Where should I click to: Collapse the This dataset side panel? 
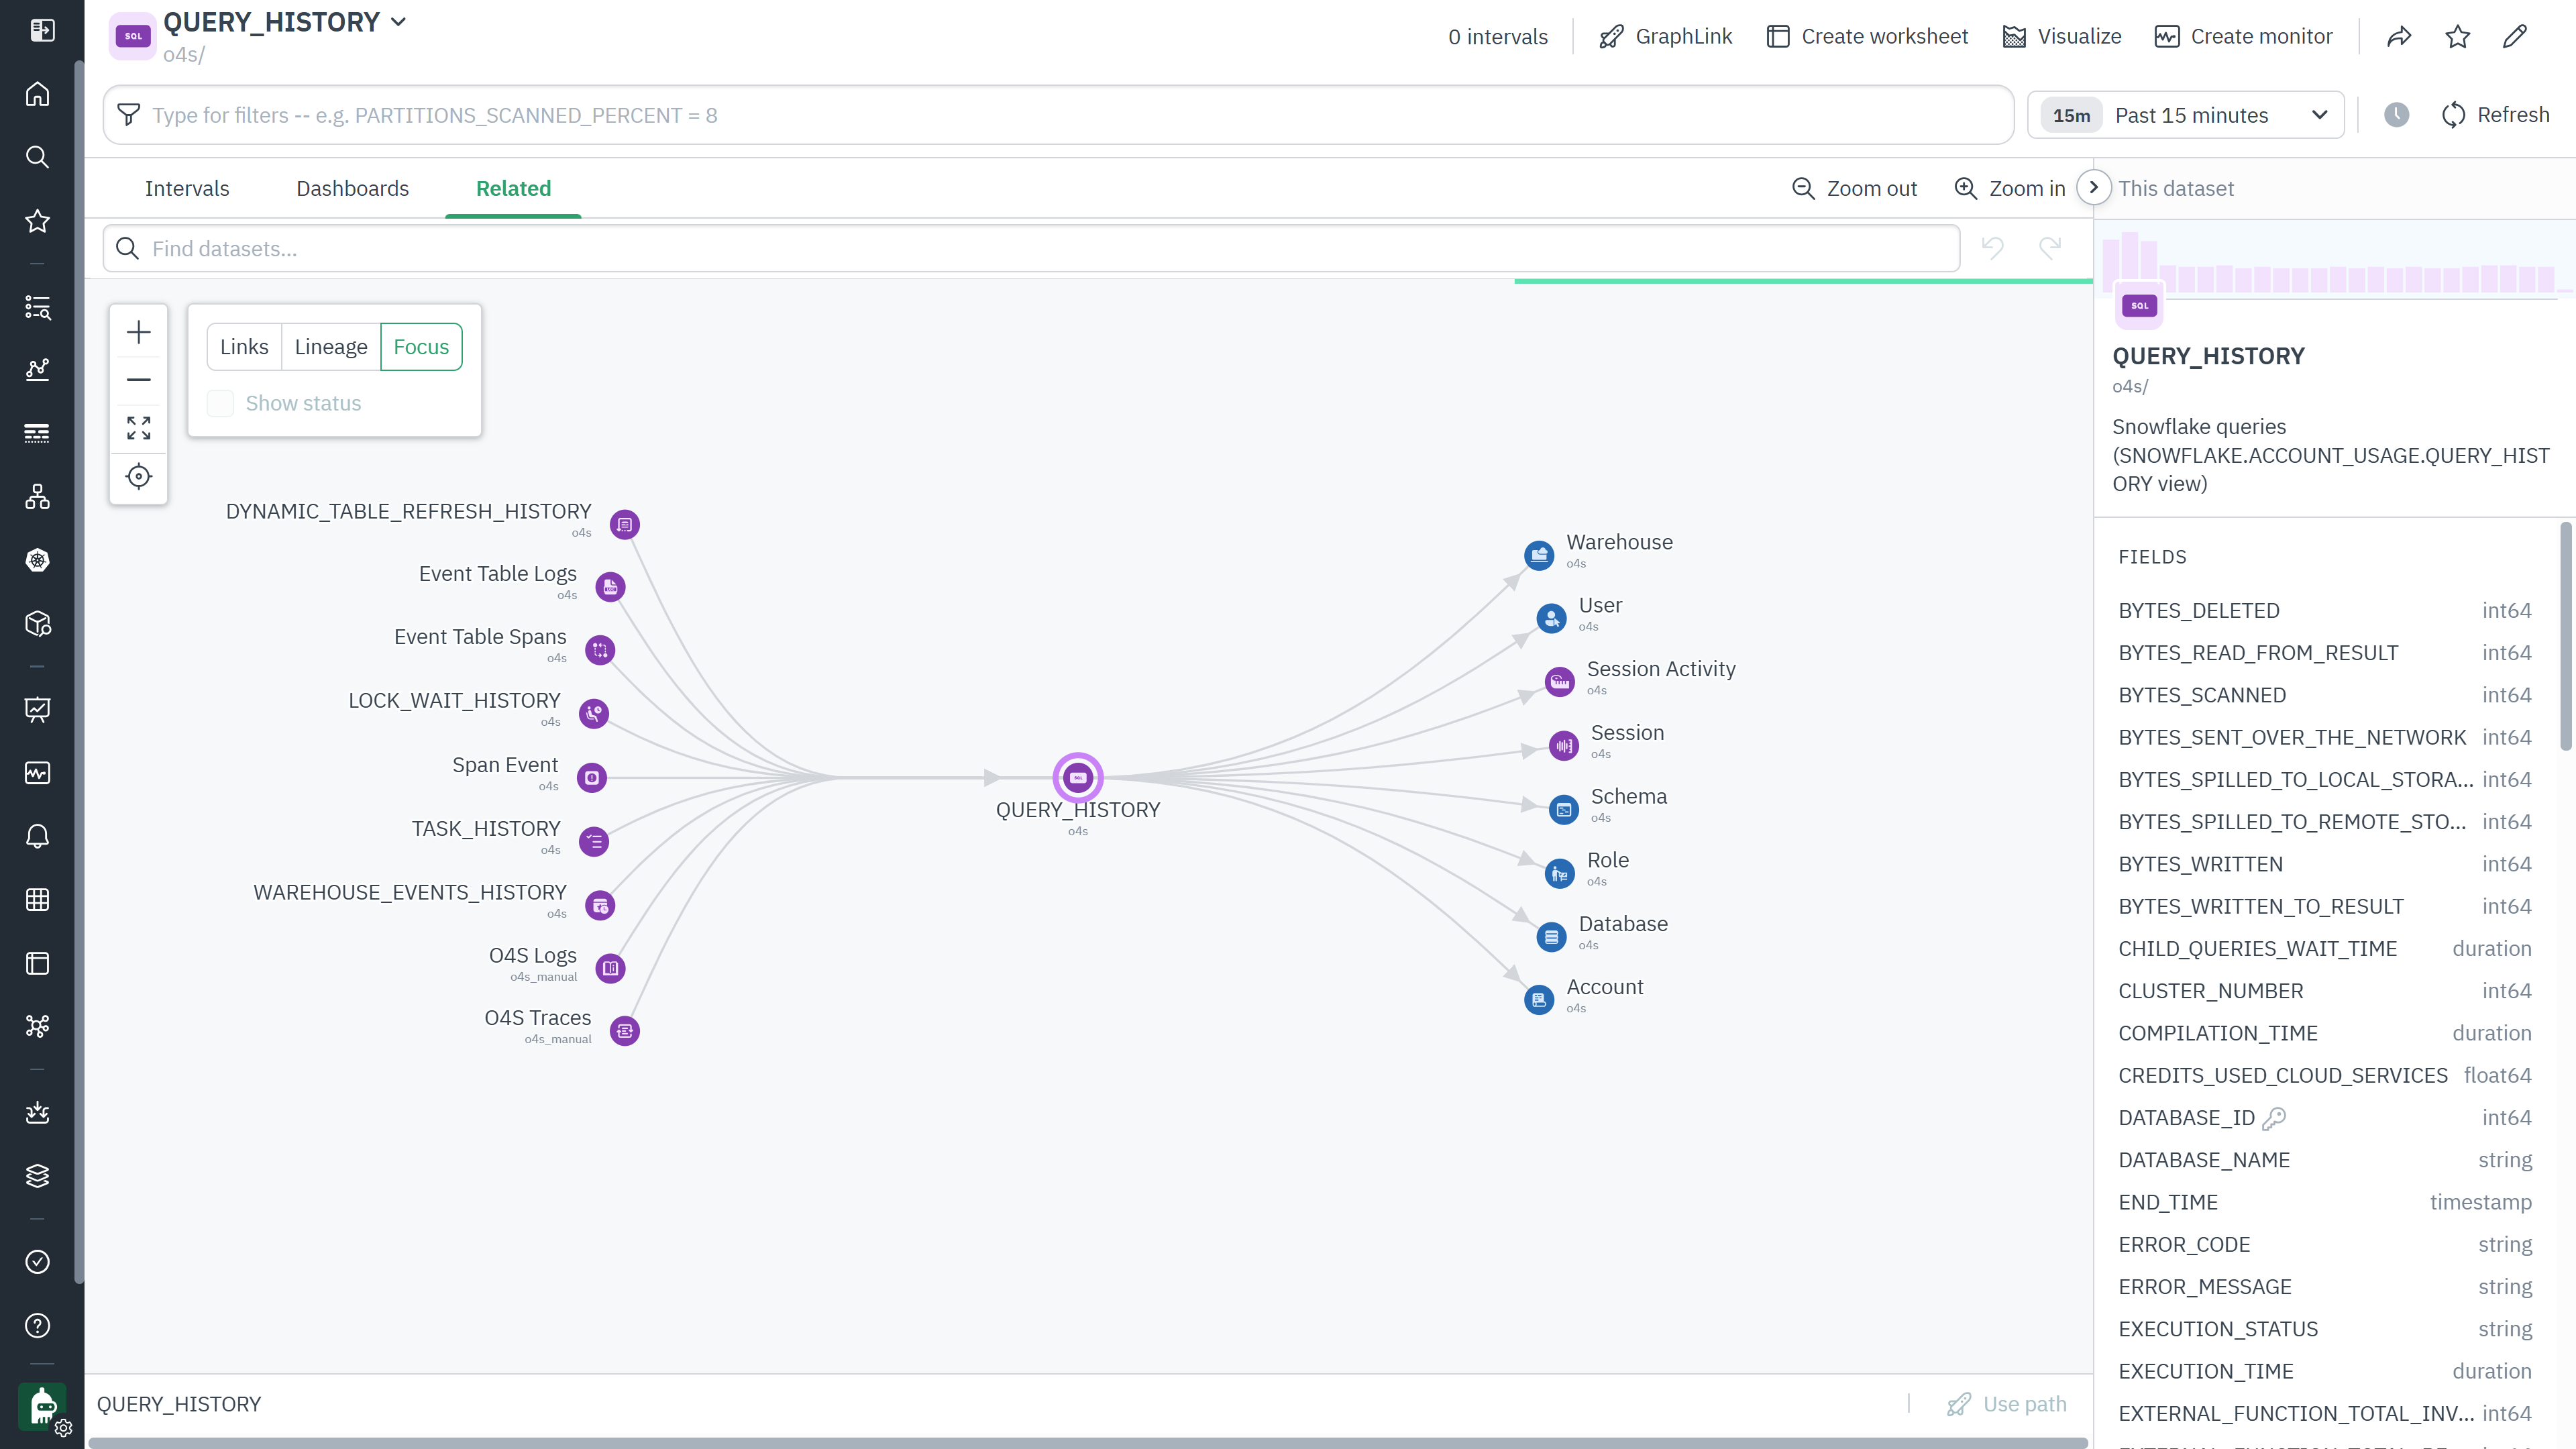click(x=2093, y=188)
